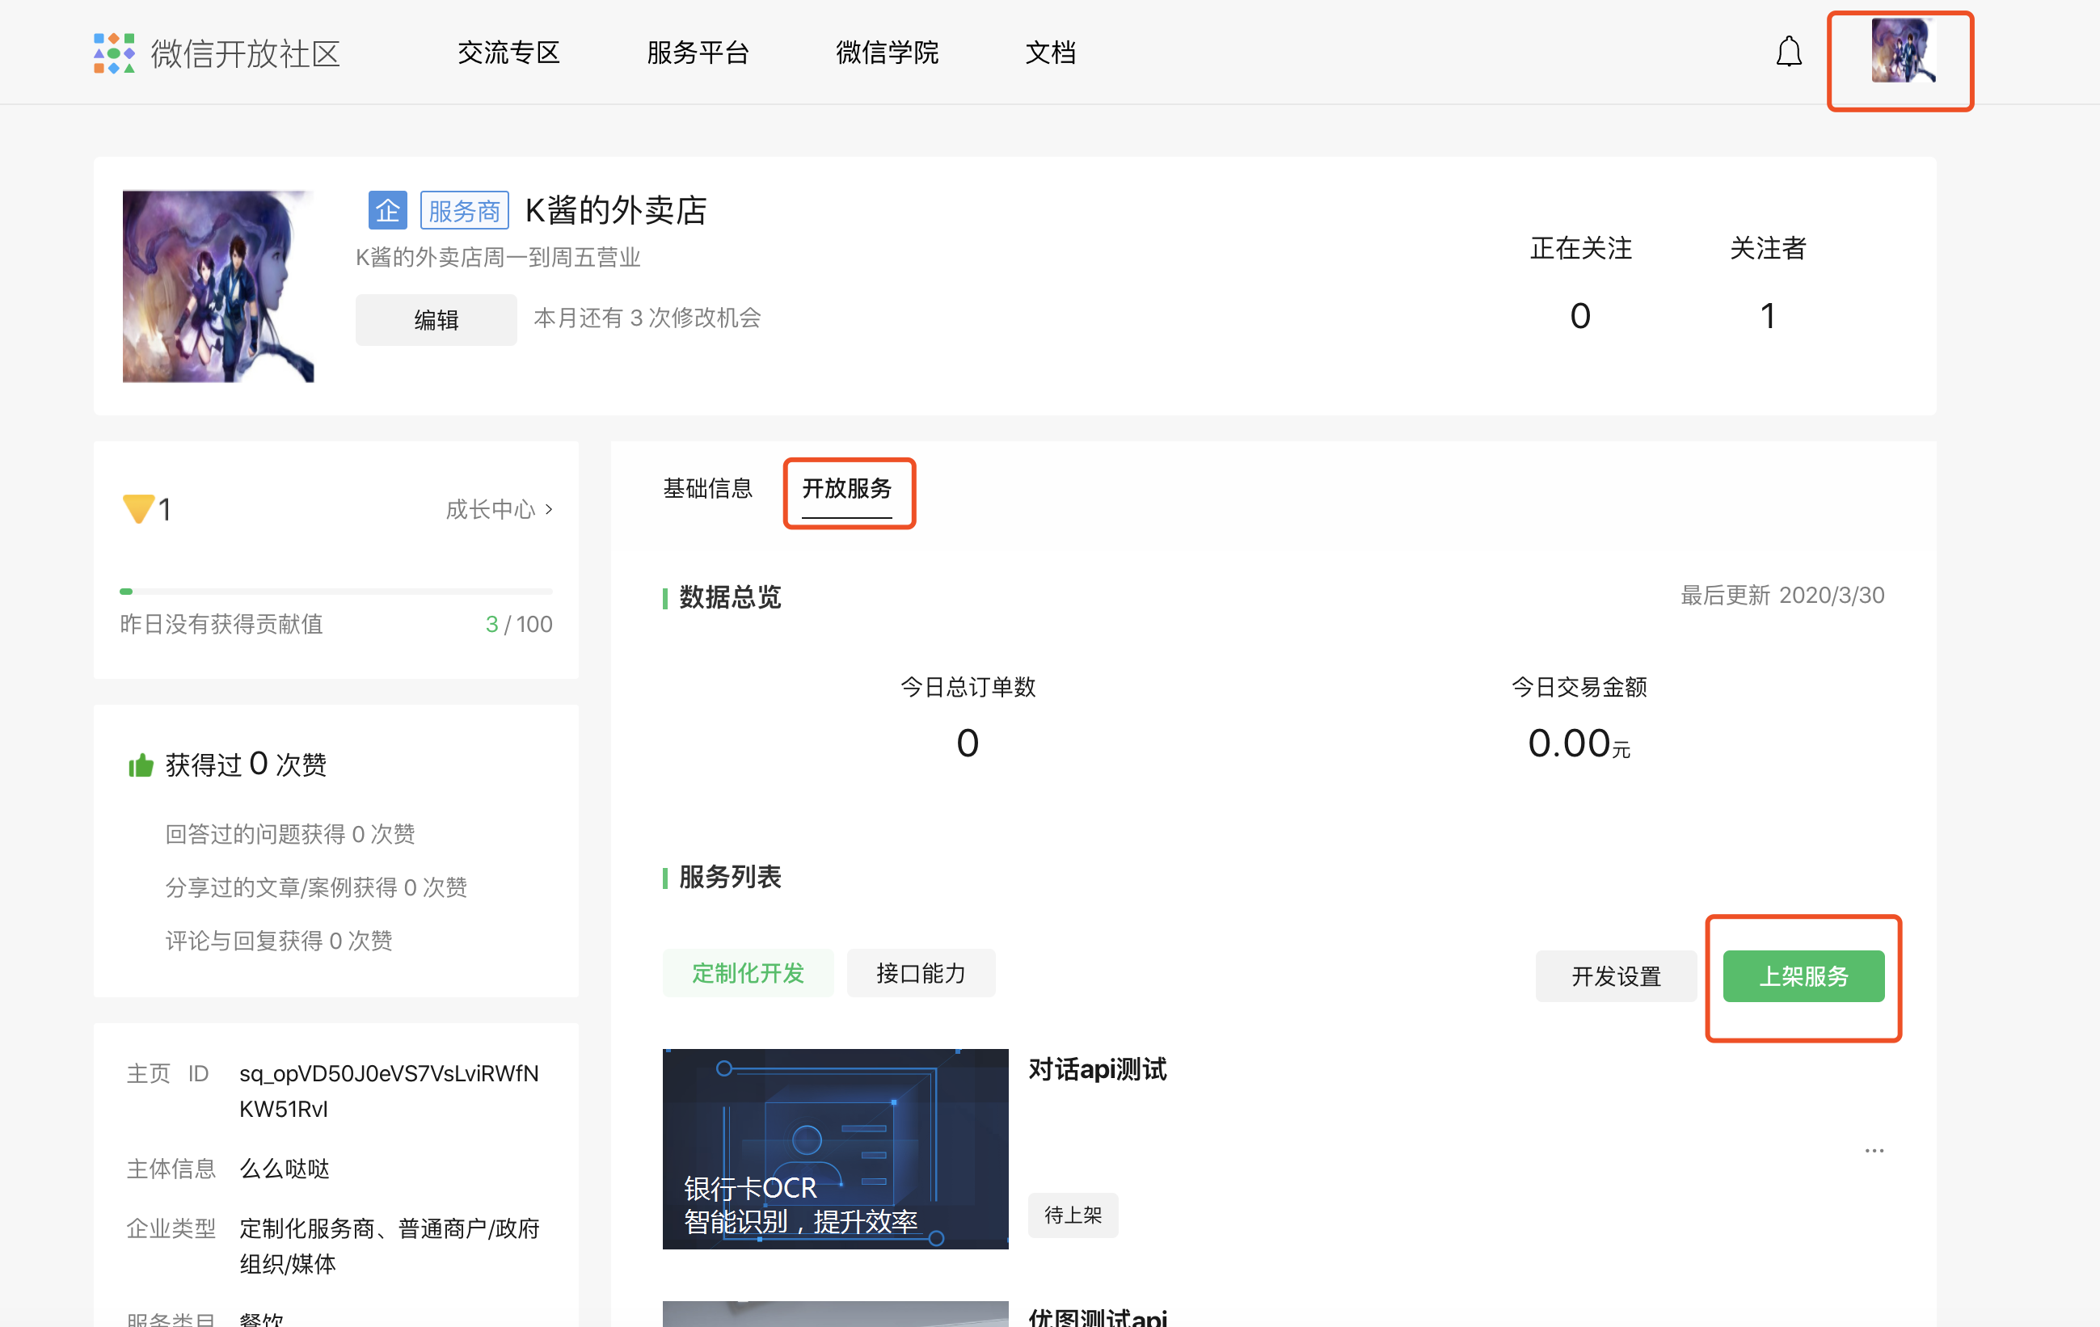Select the 定制化开发 filter
Image resolution: width=2100 pixels, height=1327 pixels.
tap(748, 973)
